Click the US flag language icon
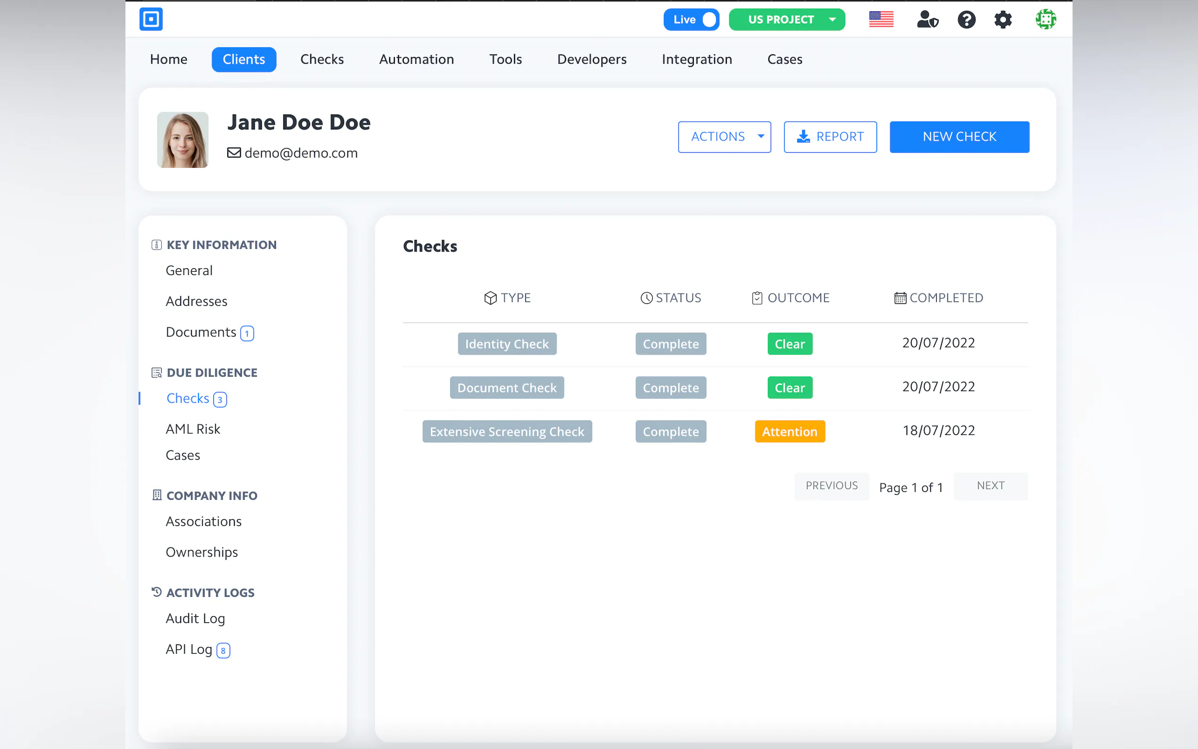This screenshot has height=749, width=1198. (x=881, y=19)
